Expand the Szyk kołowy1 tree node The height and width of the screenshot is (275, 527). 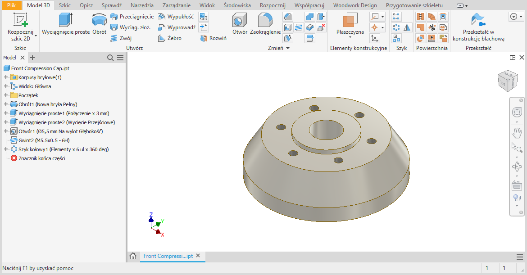pyautogui.click(x=6, y=149)
